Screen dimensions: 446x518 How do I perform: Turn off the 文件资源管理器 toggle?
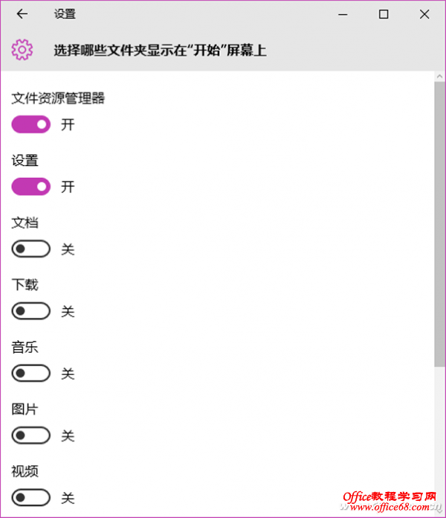coord(31,124)
